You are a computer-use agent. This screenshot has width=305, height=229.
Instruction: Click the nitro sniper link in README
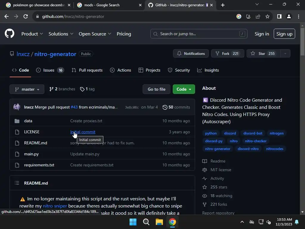(x=55, y=206)
